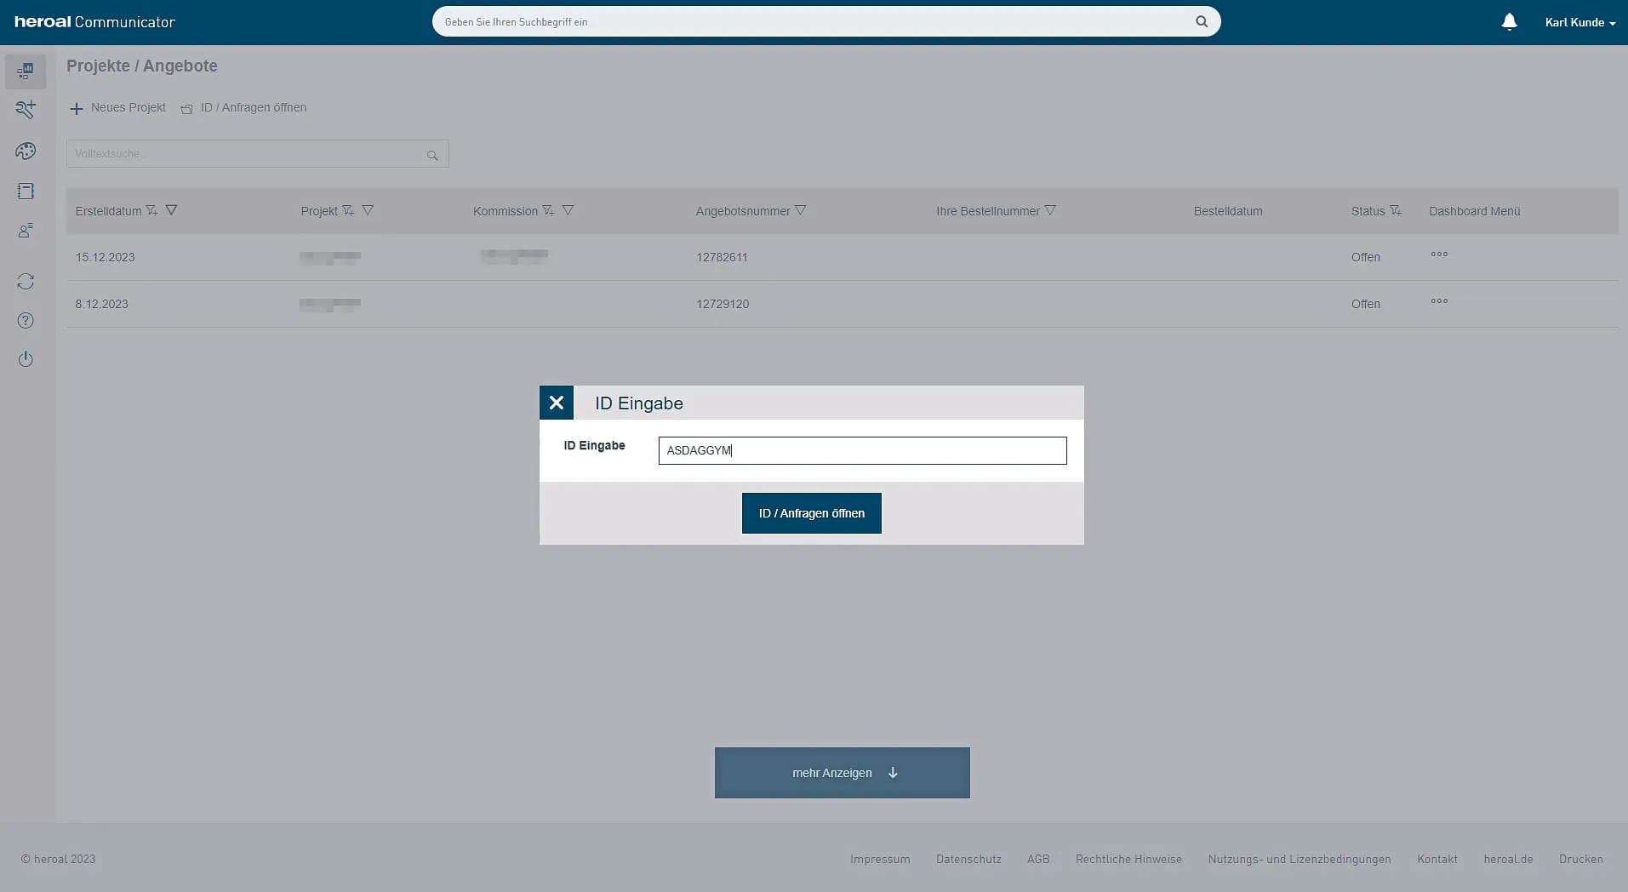Open the help question mark icon

click(x=26, y=321)
